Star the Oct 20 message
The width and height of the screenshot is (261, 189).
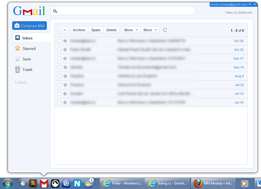click(x=65, y=50)
